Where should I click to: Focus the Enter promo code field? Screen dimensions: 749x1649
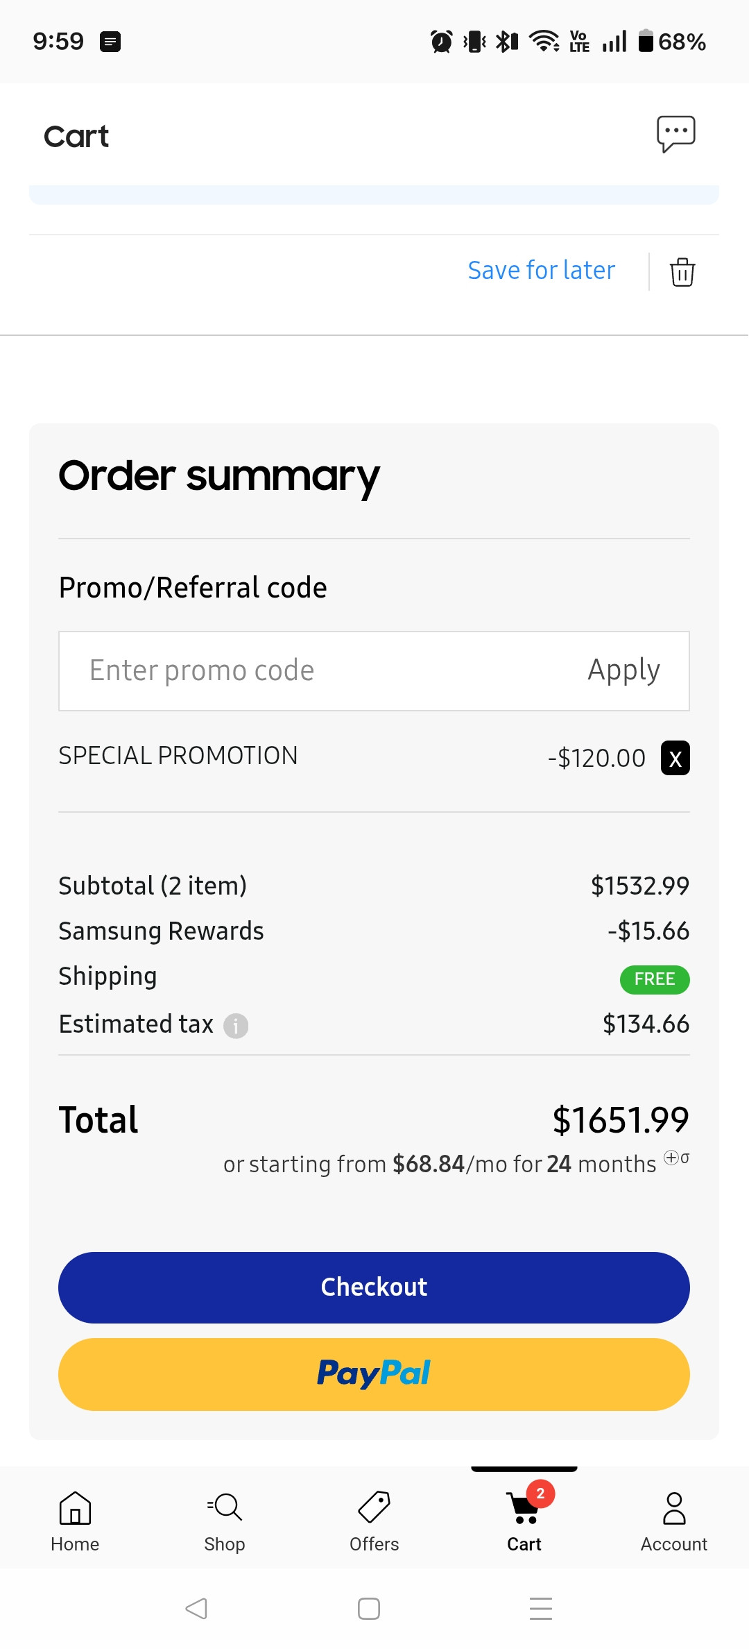(312, 670)
